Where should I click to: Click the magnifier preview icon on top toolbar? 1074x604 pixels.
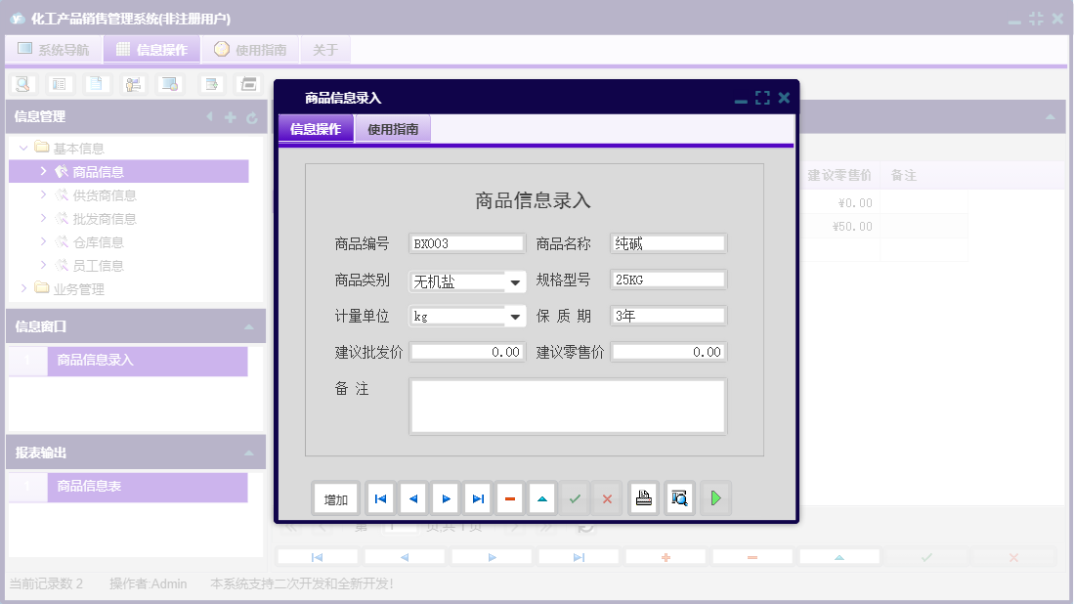coord(22,84)
